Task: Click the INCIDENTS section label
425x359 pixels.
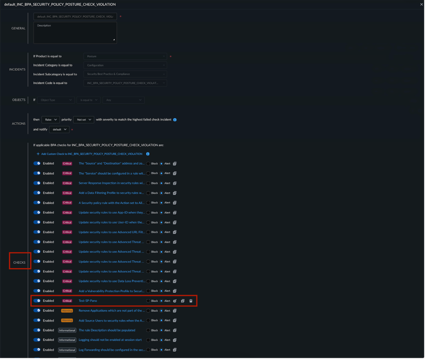Action: coord(17,70)
